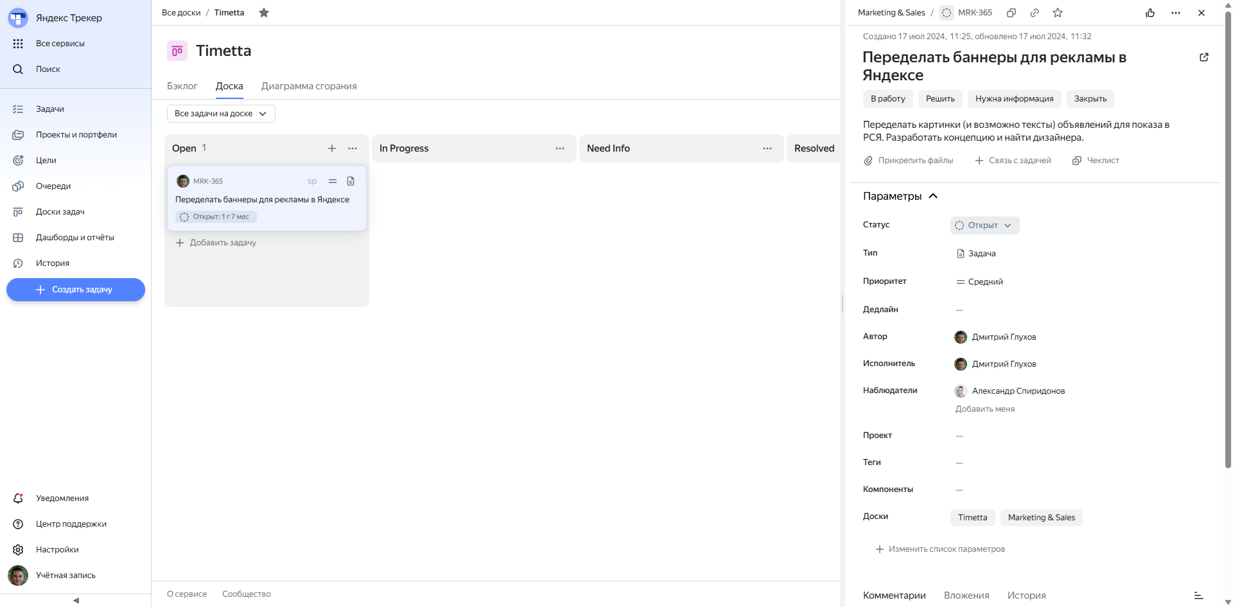
Task: Click the issue panel vertical scrollbar
Action: [1228, 257]
